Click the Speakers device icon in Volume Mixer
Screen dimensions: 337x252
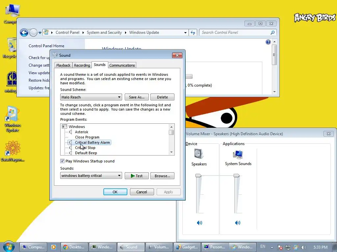[x=199, y=154]
